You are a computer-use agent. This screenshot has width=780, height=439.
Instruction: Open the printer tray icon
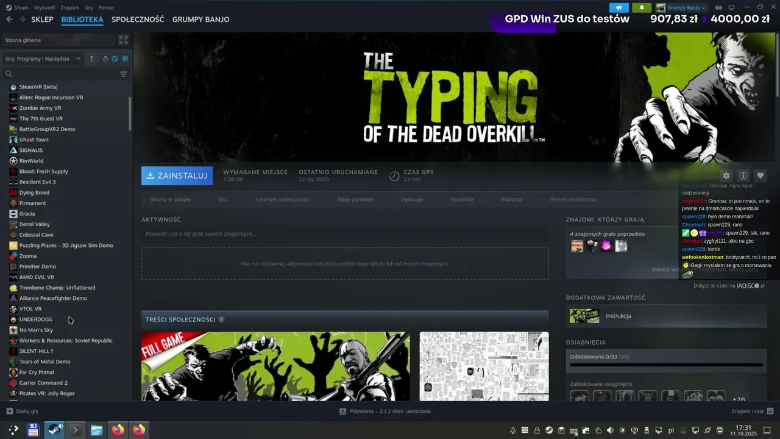pyautogui.click(x=720, y=430)
